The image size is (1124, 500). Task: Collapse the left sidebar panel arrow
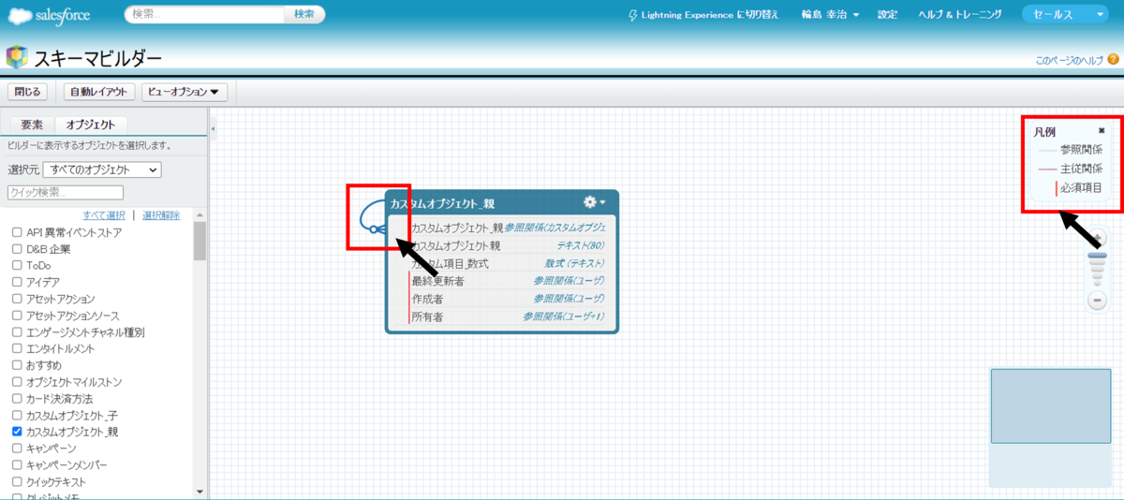(x=213, y=128)
